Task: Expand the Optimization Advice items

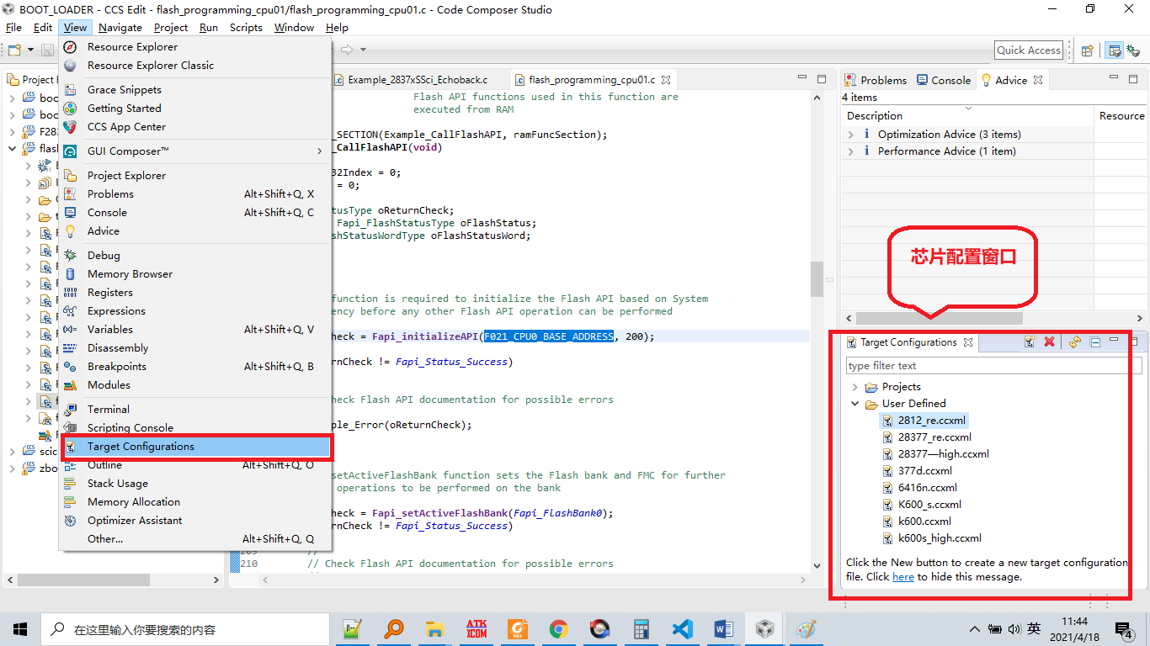Action: click(x=850, y=134)
